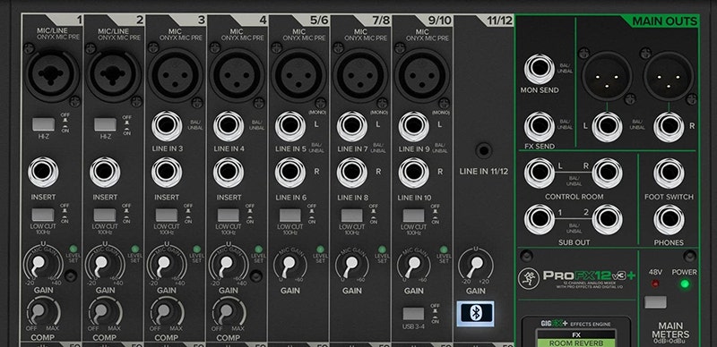Click the FX SEND jack
This screenshot has width=717, height=347.
540,126
